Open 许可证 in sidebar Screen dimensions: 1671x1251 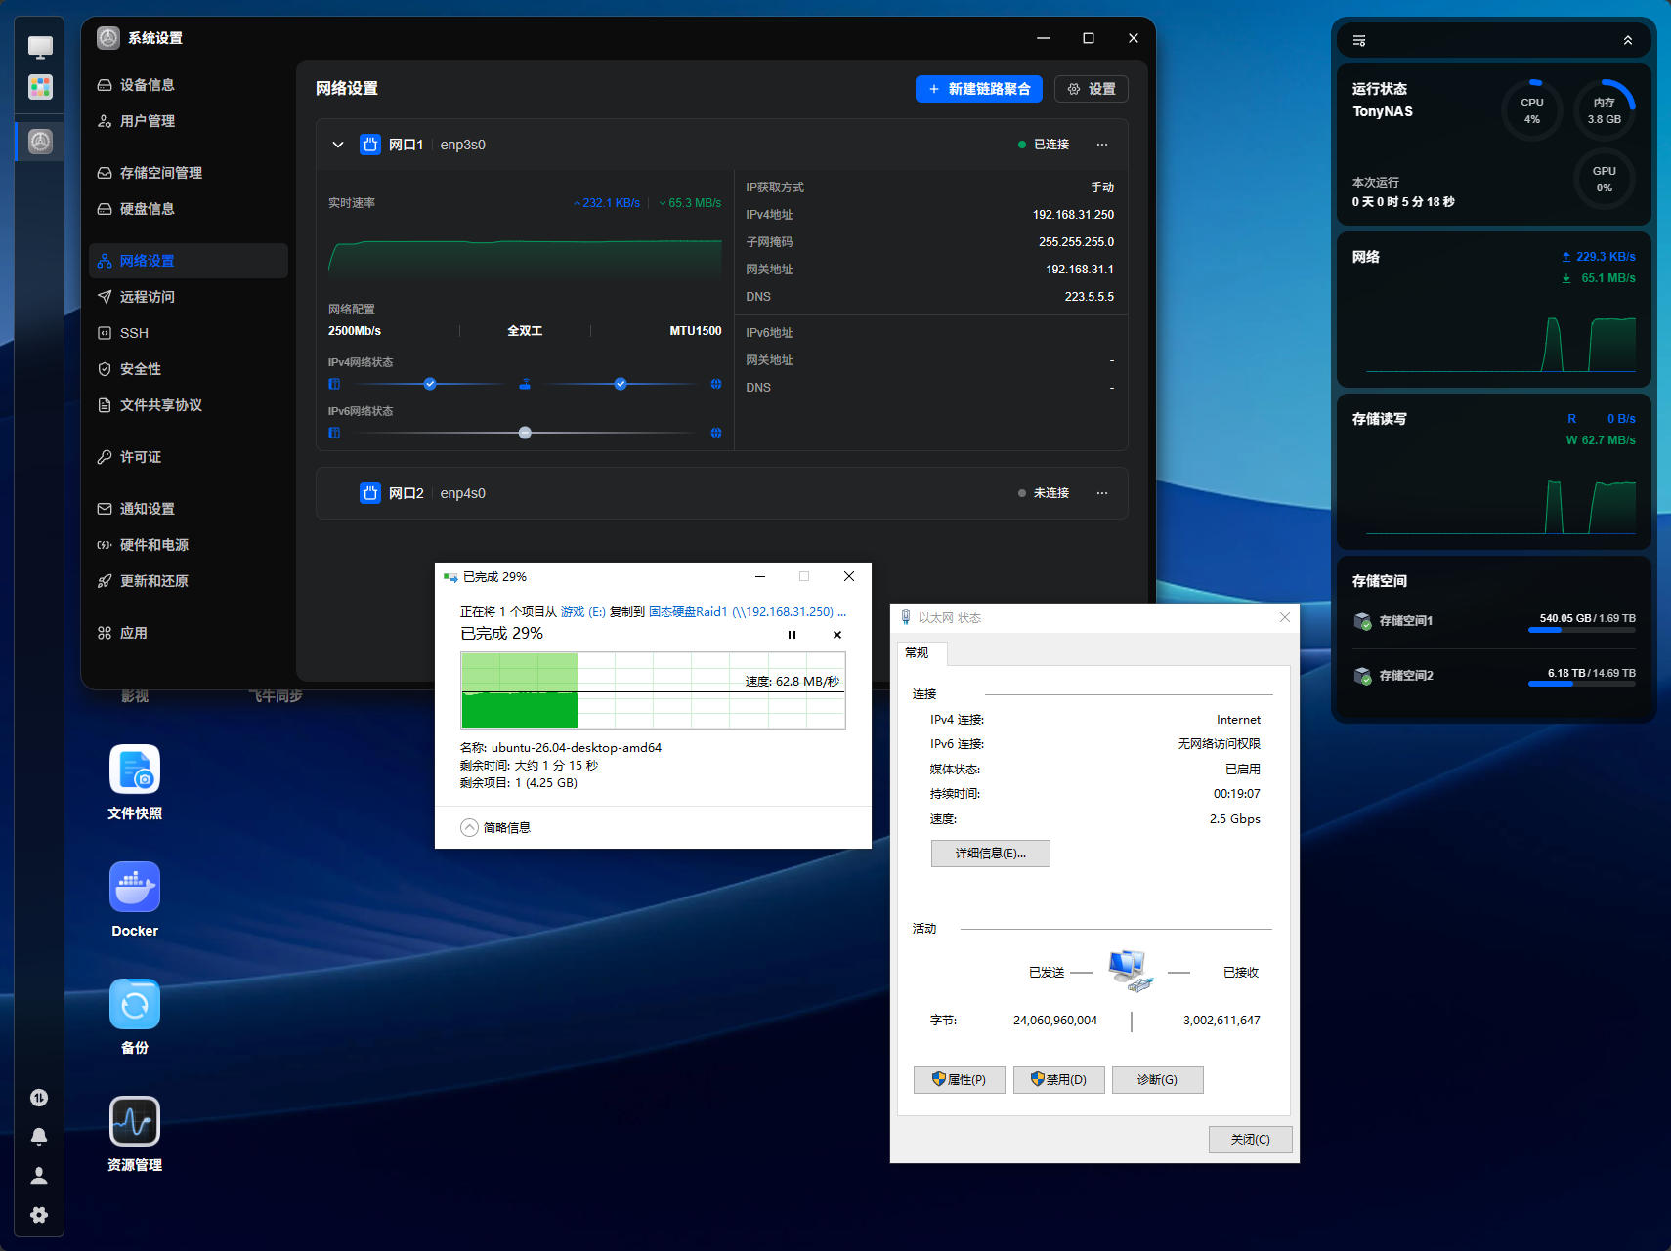pos(188,457)
